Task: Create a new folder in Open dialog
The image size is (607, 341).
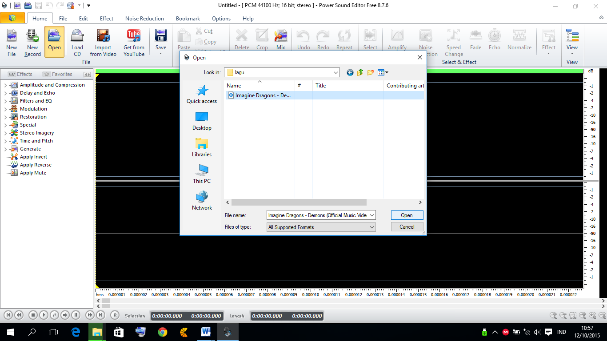Action: [371, 72]
